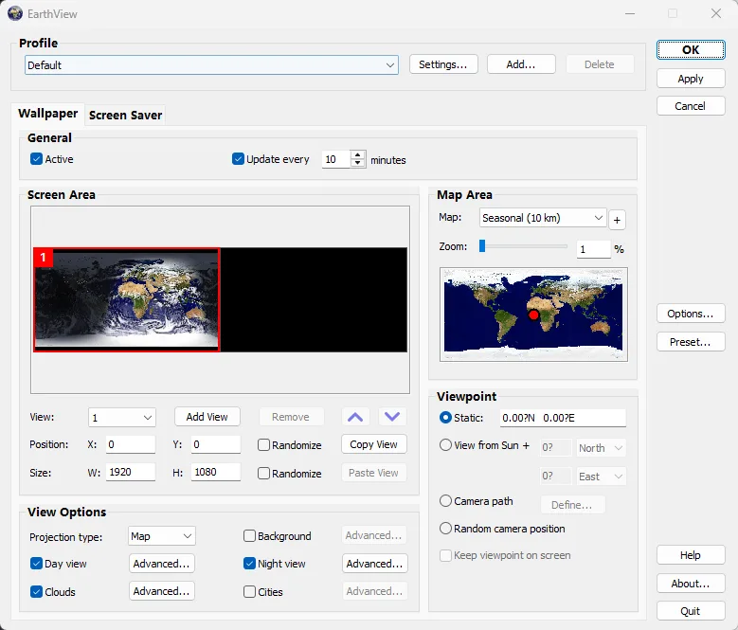Click the Add View button
This screenshot has height=630, width=738.
click(207, 417)
